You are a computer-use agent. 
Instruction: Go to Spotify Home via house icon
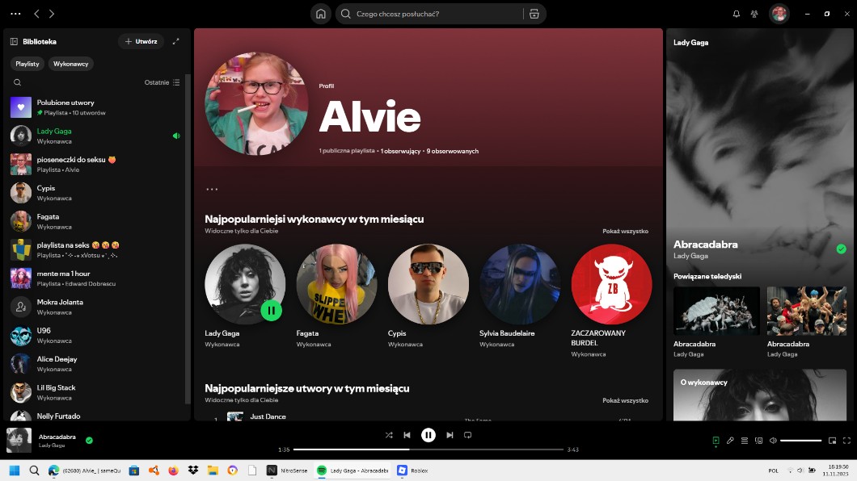(321, 14)
